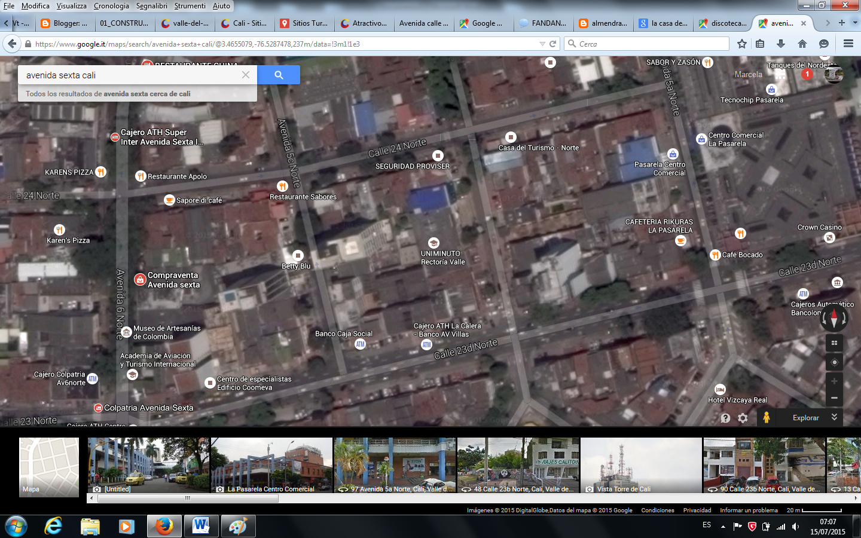Click the Centro Comercial La Pasarela shopping icon

coord(701,139)
